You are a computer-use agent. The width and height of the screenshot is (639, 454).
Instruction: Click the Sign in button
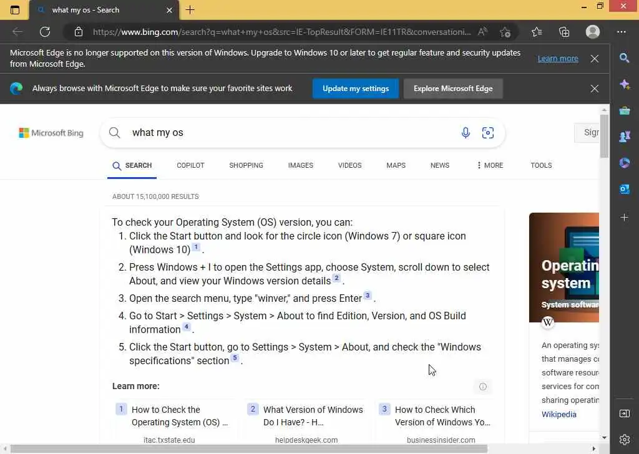tap(587, 132)
